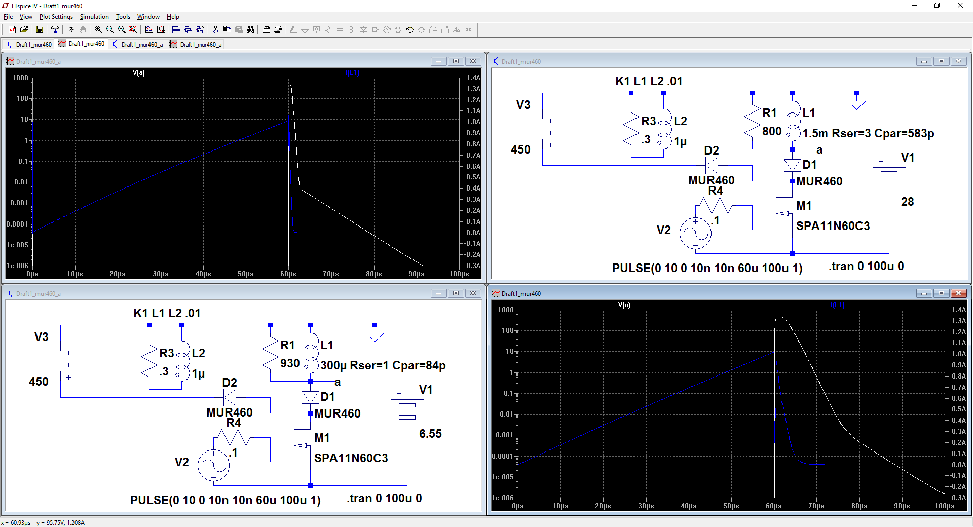Click the Zoom Full Extents icon
This screenshot has width=973, height=527.
click(133, 30)
